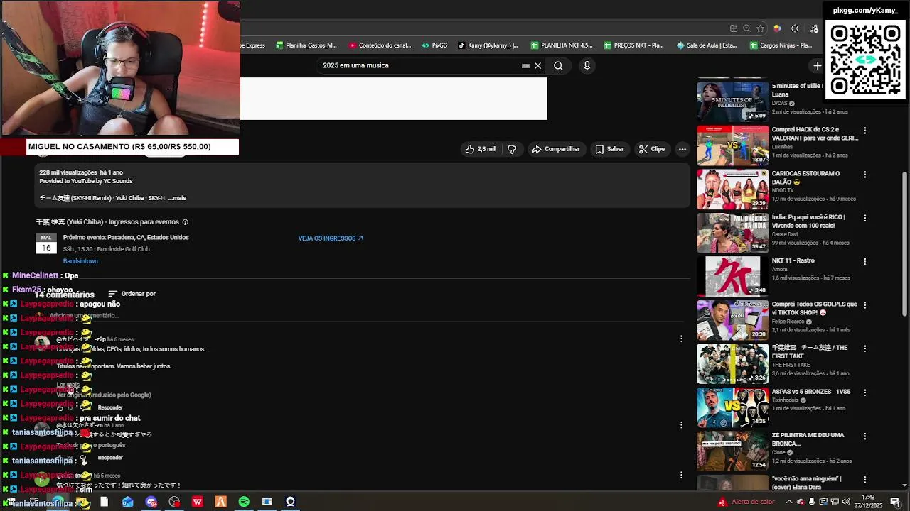Click the dislike thumbs-down button
910x511 pixels.
(x=512, y=149)
